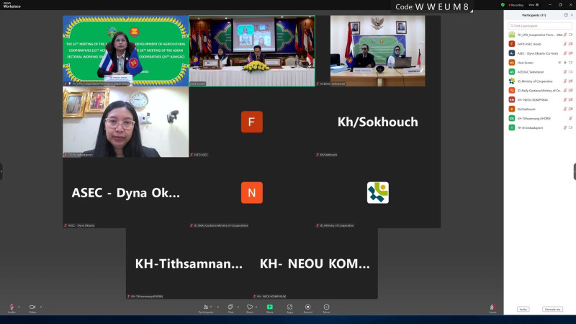Open audio options arrow beside Audio

point(19,307)
